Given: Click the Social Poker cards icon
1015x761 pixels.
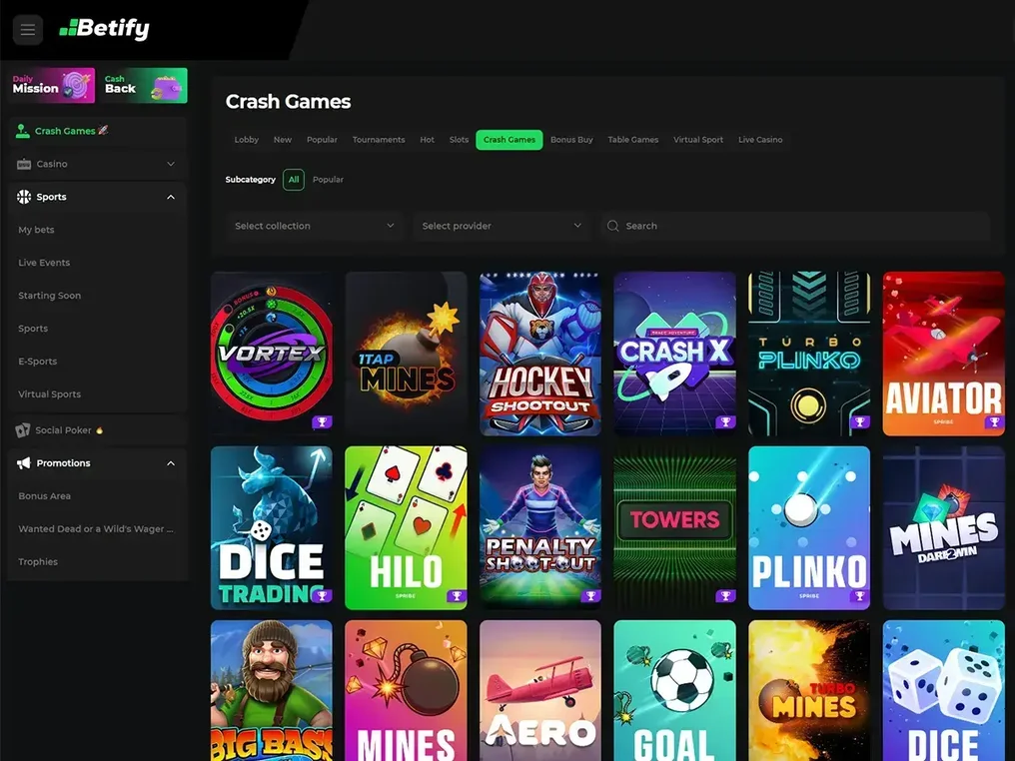Looking at the screenshot, I should coord(23,430).
